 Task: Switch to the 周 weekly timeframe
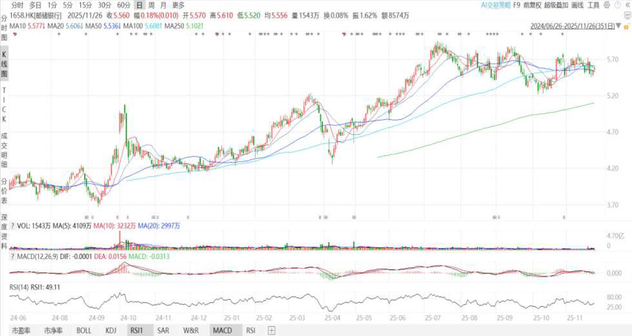point(151,5)
